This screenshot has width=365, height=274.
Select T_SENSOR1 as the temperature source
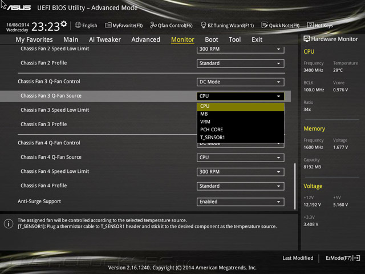(x=241, y=138)
